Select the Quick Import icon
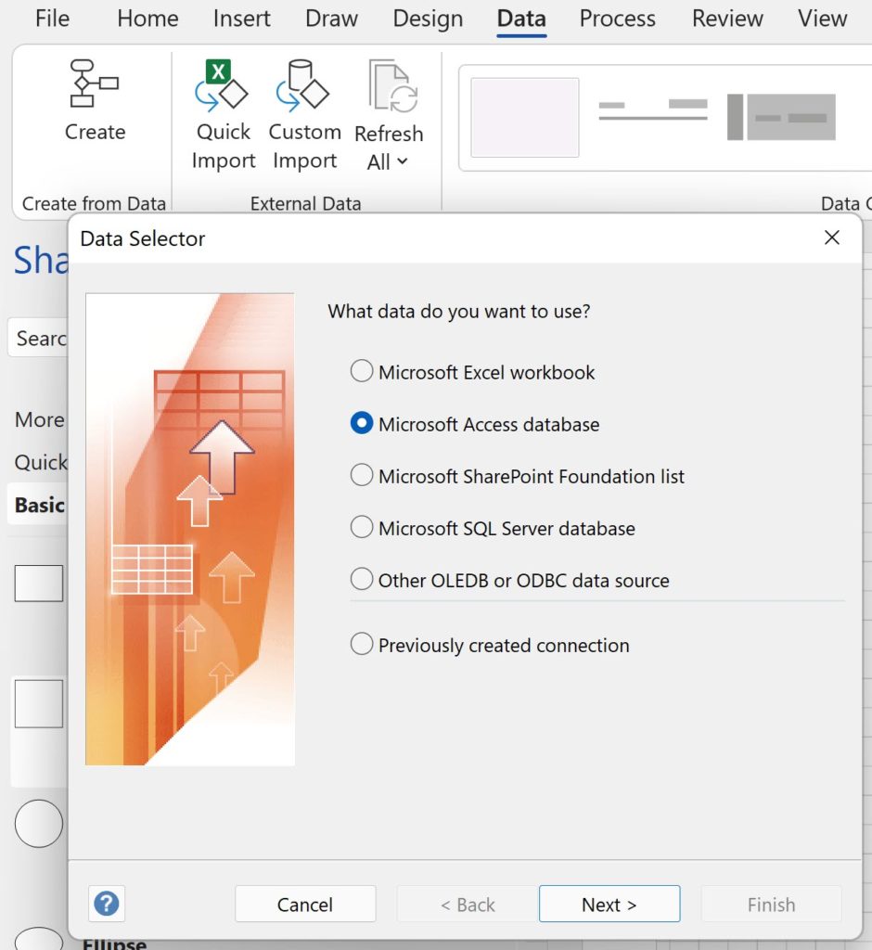This screenshot has height=950, width=872. pos(222,93)
